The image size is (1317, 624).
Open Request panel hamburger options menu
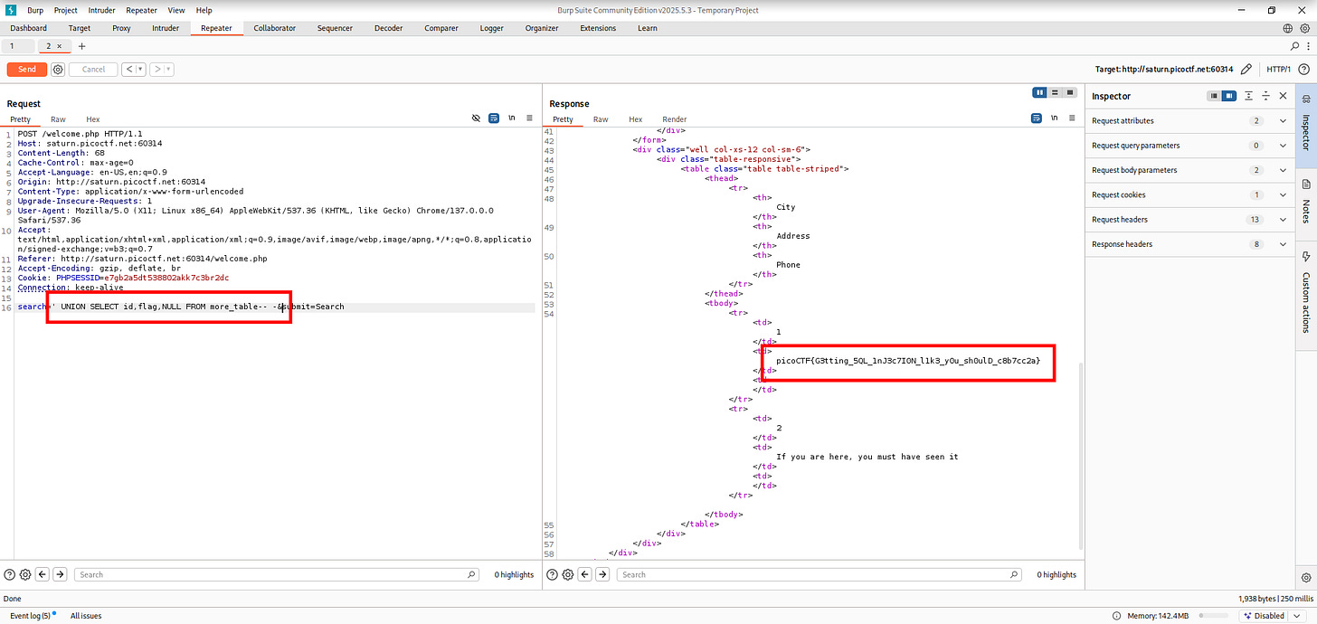pos(529,118)
